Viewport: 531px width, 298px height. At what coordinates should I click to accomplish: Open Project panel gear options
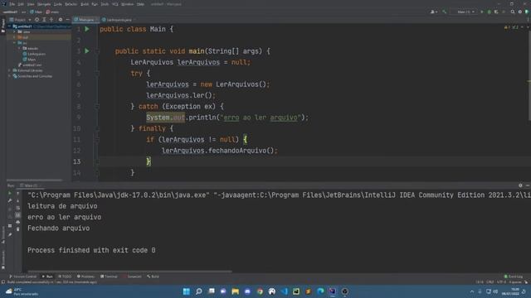point(61,20)
